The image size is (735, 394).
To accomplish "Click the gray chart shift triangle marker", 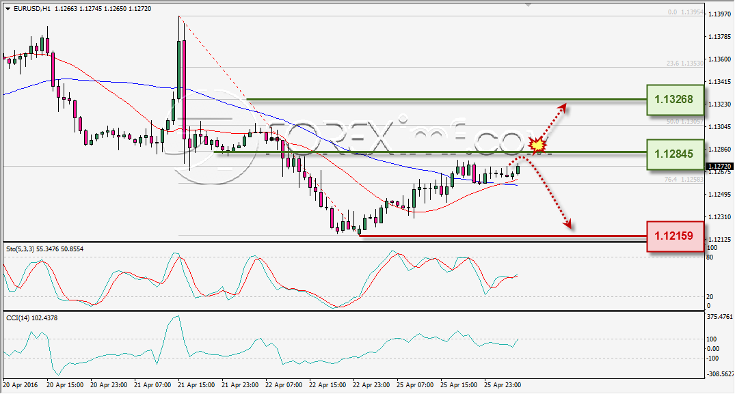I will coord(529,5).
